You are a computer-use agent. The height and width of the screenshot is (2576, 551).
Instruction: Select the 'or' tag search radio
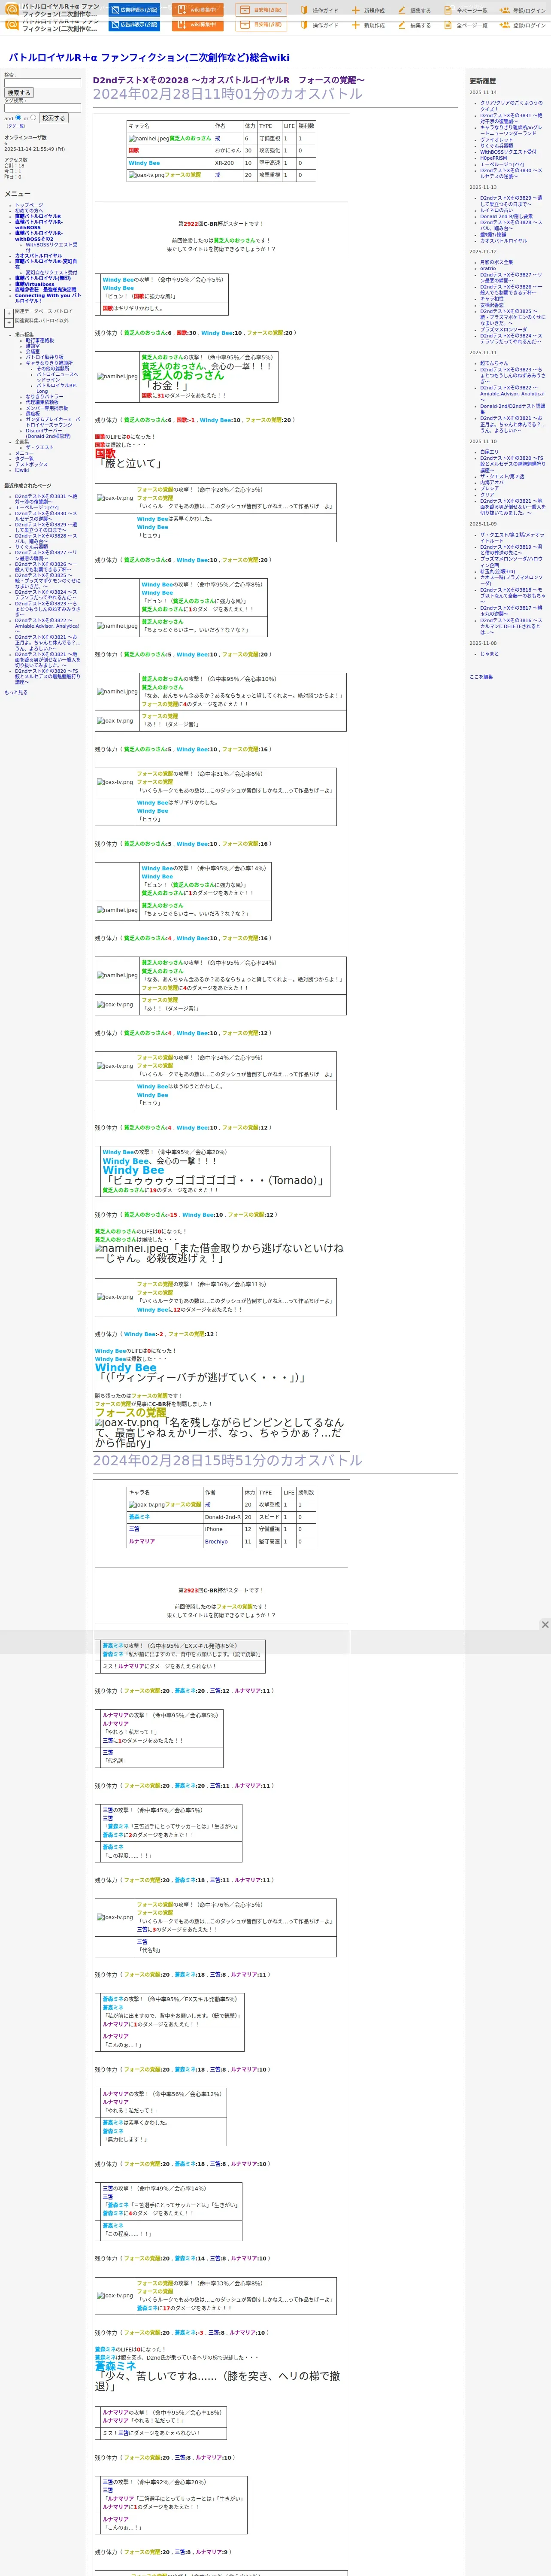click(33, 117)
